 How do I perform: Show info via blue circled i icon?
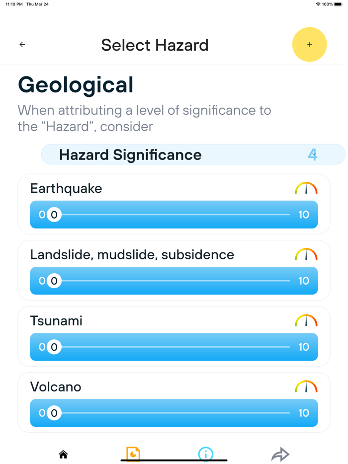tap(205, 454)
